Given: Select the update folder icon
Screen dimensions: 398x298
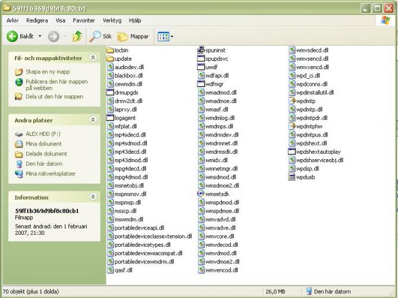Looking at the screenshot, I should click(110, 59).
